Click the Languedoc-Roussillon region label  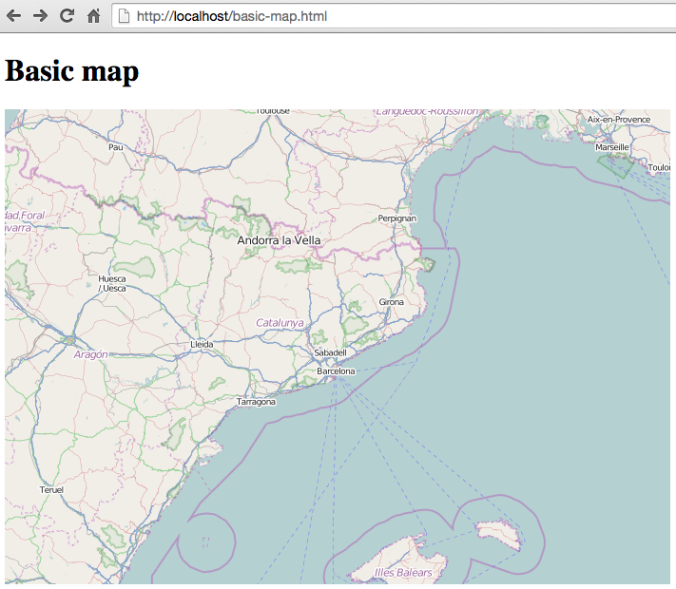pyautogui.click(x=427, y=111)
